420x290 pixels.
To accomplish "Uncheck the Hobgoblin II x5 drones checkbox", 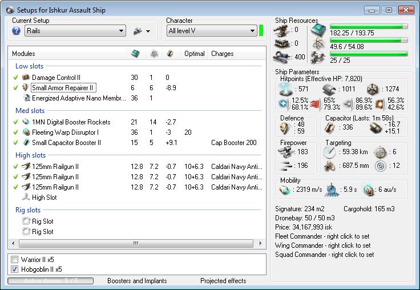I will [15, 269].
